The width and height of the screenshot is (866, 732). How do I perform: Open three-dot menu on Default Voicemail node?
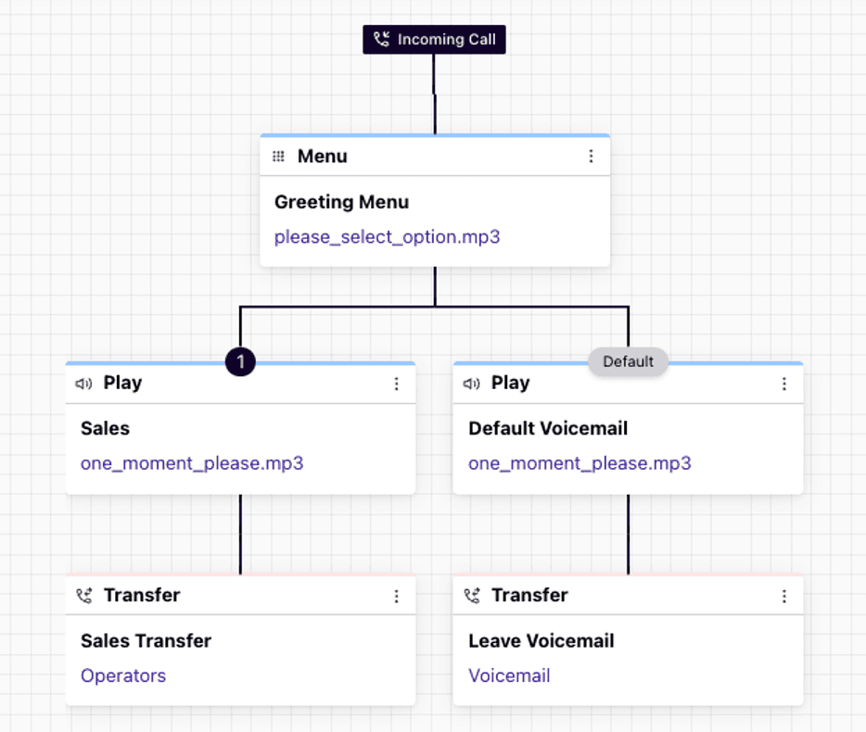point(784,384)
